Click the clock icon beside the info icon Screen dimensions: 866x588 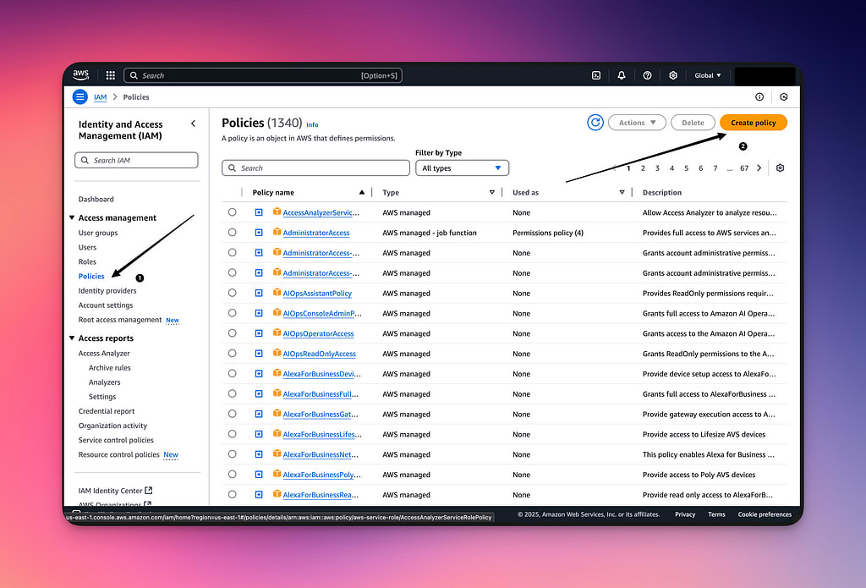(x=784, y=96)
